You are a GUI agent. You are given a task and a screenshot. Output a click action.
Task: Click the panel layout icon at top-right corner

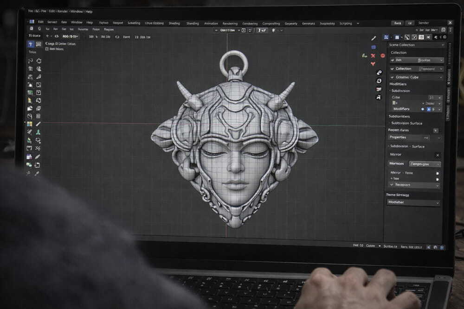point(443,30)
